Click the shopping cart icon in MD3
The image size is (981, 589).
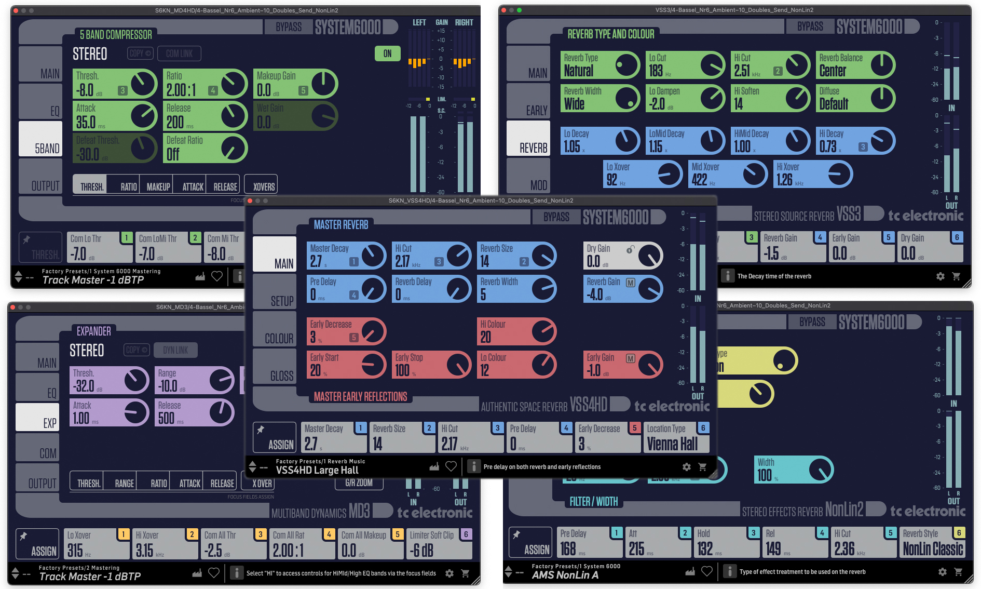(x=465, y=573)
